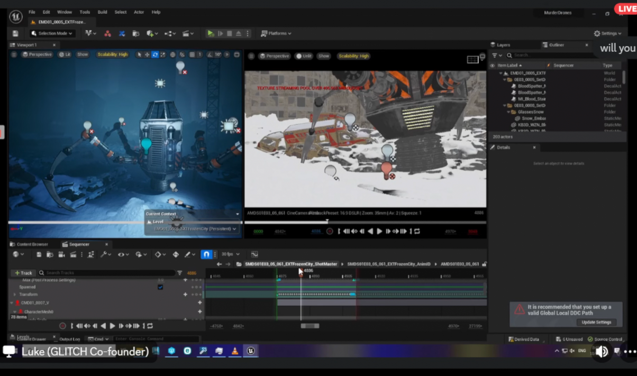
Task: Open the Build menu
Action: pyautogui.click(x=102, y=12)
